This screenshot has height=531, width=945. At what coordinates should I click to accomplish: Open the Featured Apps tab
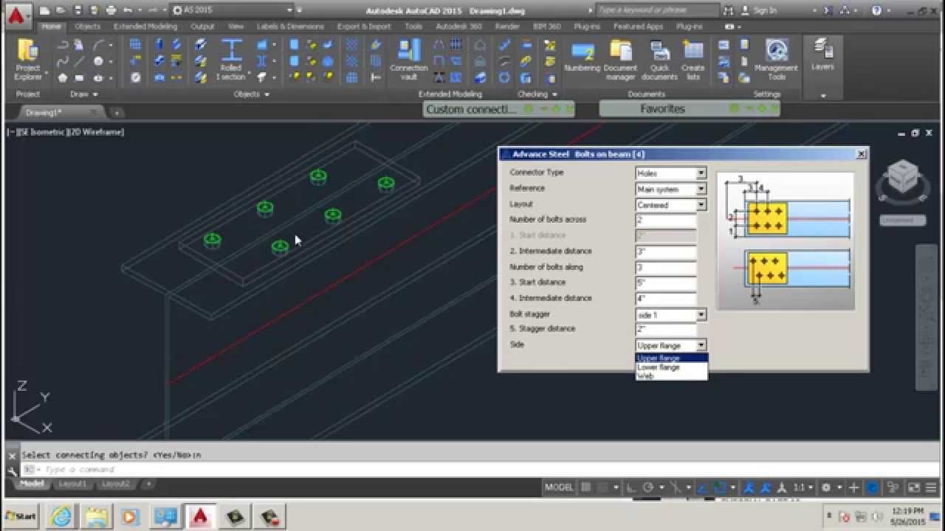click(x=639, y=27)
